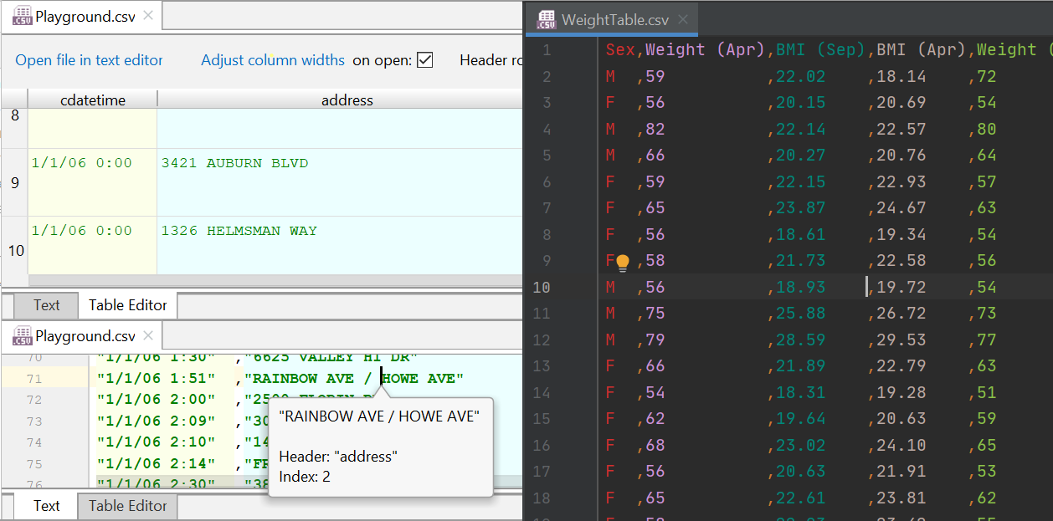
Task: Switch to Text tab below the table grid
Action: [x=47, y=305]
